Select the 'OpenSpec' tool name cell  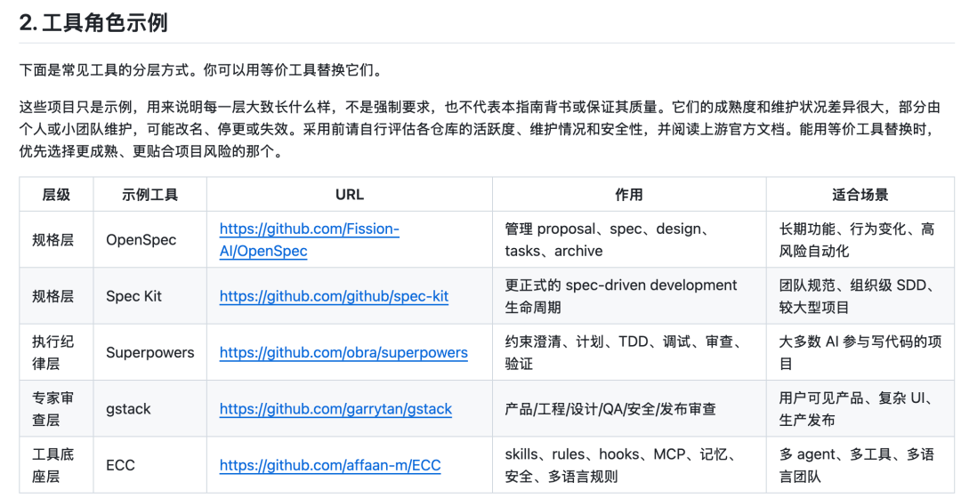coord(150,239)
